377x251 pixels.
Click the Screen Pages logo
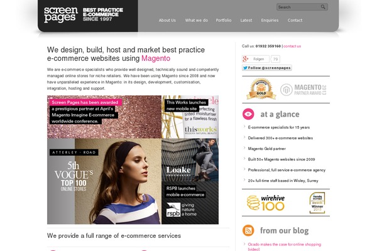click(61, 15)
